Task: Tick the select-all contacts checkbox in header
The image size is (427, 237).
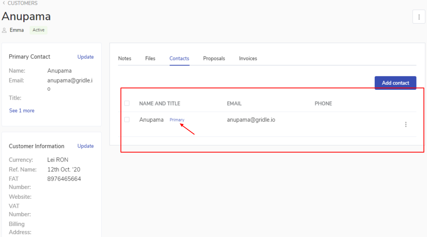Action: pos(127,104)
